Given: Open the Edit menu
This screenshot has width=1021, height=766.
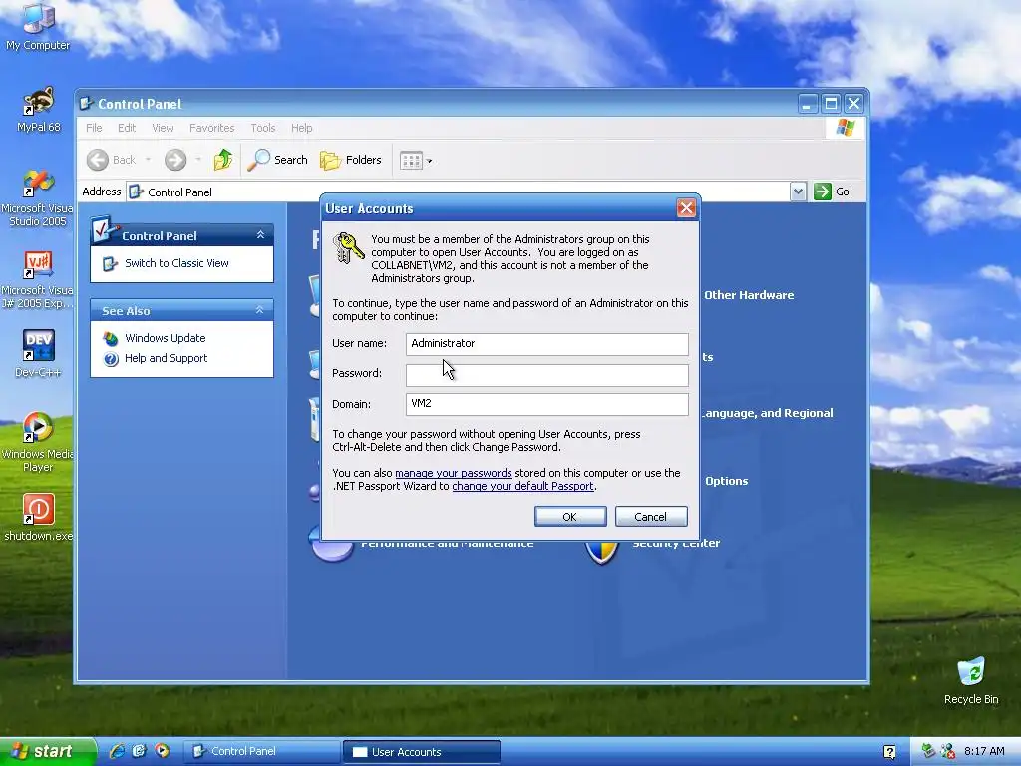Looking at the screenshot, I should [127, 128].
